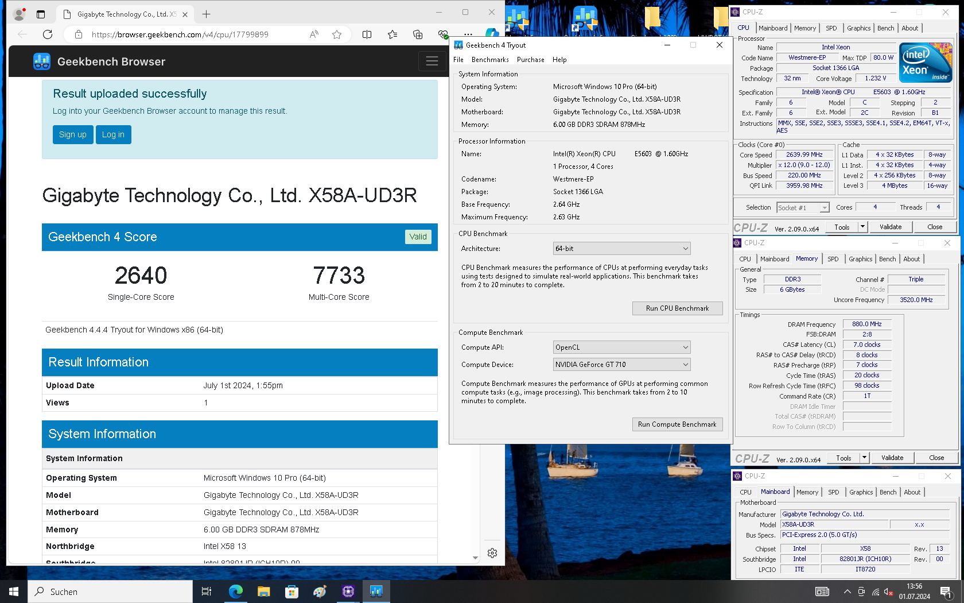
Task: Open Task View on the taskbar
Action: [207, 592]
